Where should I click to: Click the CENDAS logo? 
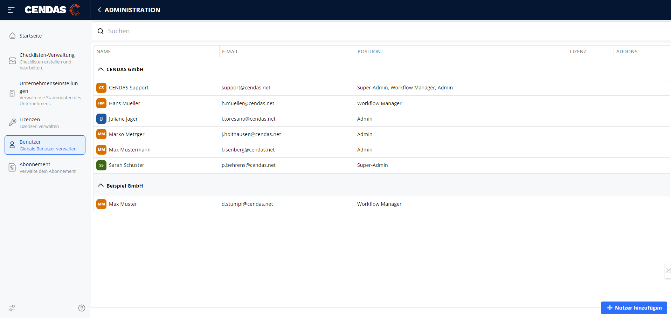tap(52, 10)
